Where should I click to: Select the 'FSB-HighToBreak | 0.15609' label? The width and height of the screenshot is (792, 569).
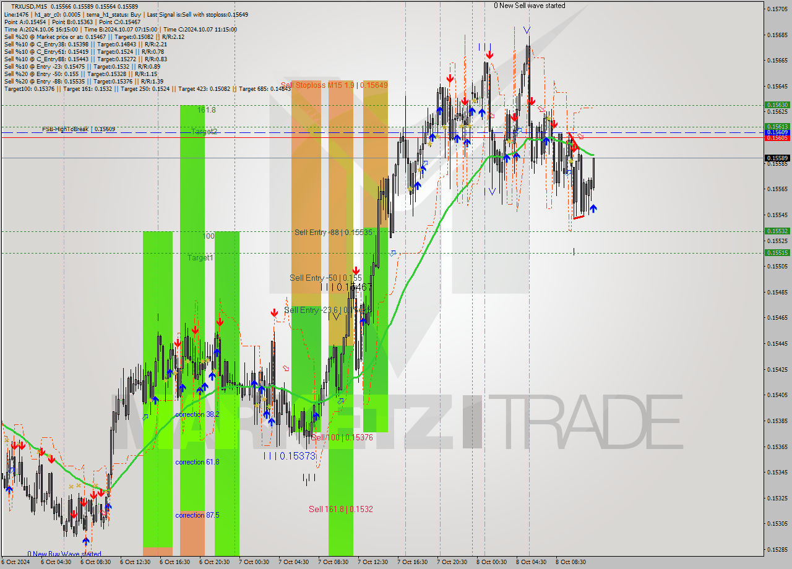coord(79,129)
